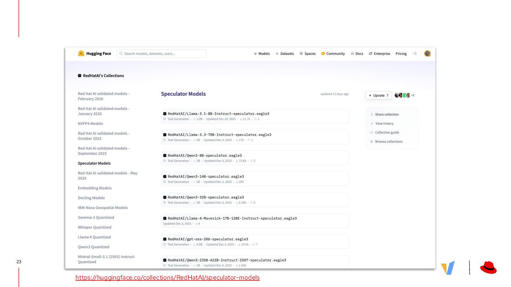Click the magnifier icon in search box

(x=121, y=54)
